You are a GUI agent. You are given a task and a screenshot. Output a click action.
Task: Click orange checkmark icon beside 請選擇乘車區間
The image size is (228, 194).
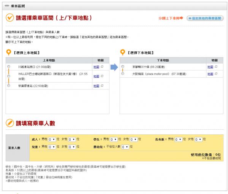[x=10, y=17]
